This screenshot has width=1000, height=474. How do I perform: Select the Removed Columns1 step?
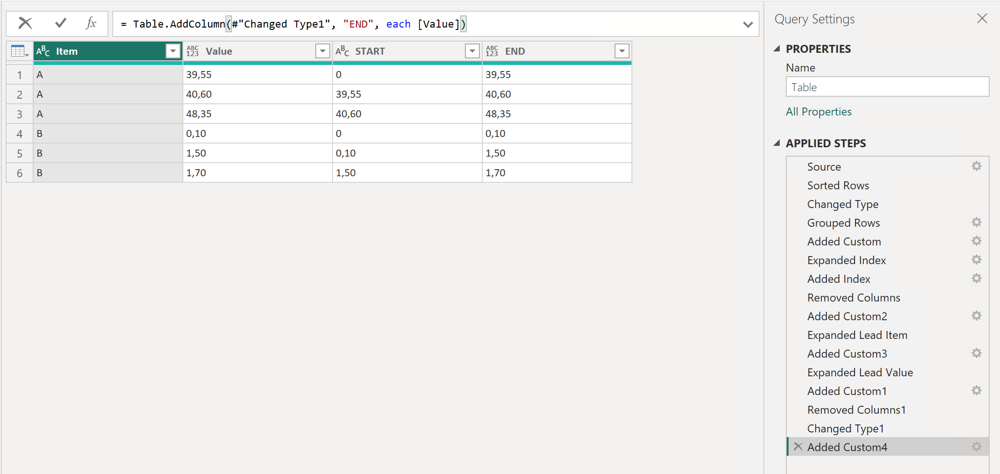point(856,410)
